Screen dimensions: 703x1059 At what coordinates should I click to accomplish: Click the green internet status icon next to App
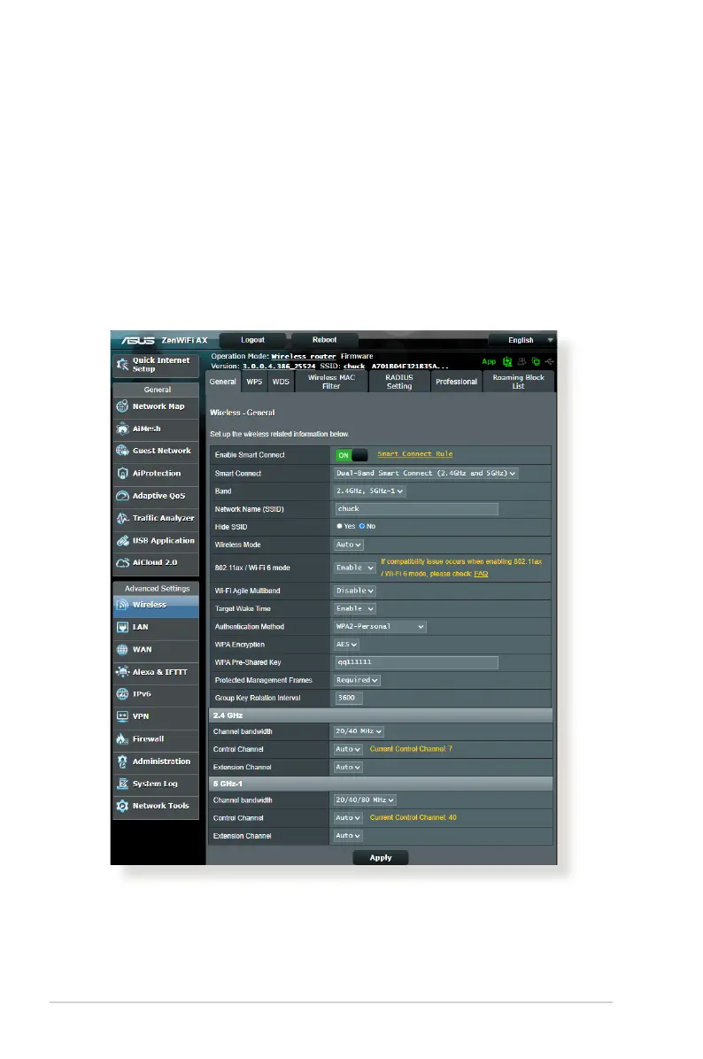pos(507,362)
